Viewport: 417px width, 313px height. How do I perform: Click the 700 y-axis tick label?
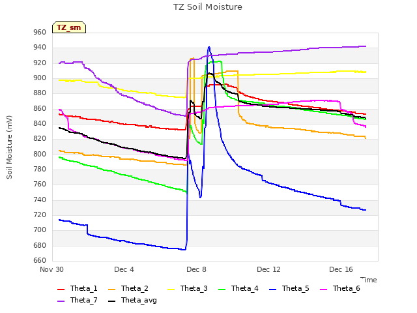coord(40,230)
